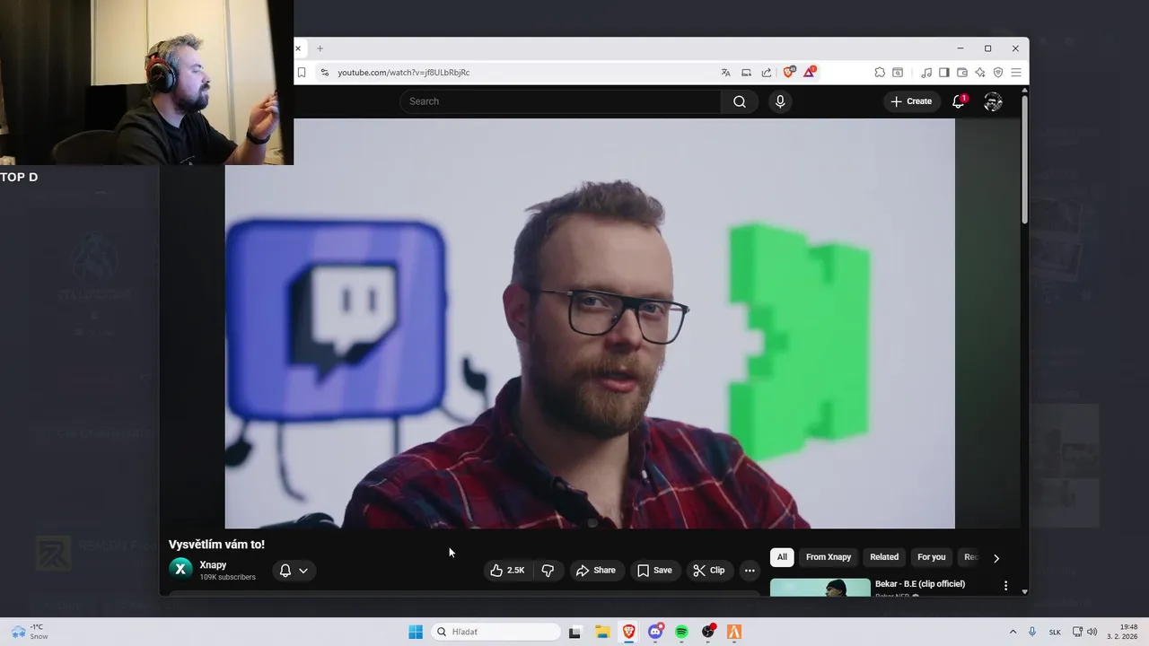The width and height of the screenshot is (1149, 646).
Task: Open the extensions puzzle icon
Action: (x=880, y=73)
